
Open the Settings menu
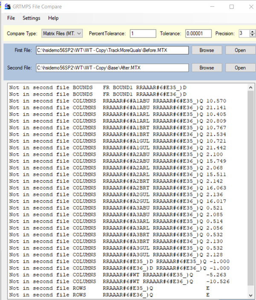31,18
